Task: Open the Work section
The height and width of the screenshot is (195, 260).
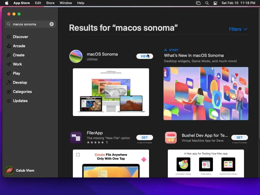Action: [x=30, y=64]
